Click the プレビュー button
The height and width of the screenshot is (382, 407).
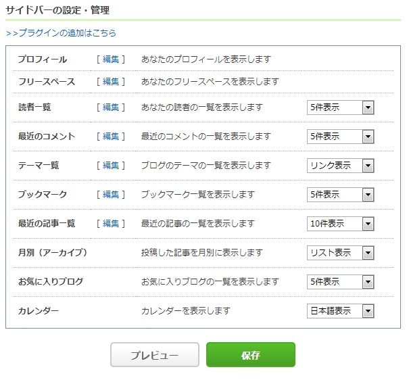point(155,354)
